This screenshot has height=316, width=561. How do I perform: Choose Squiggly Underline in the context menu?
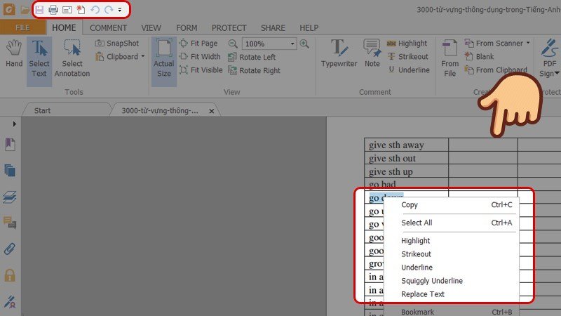pyautogui.click(x=451, y=280)
